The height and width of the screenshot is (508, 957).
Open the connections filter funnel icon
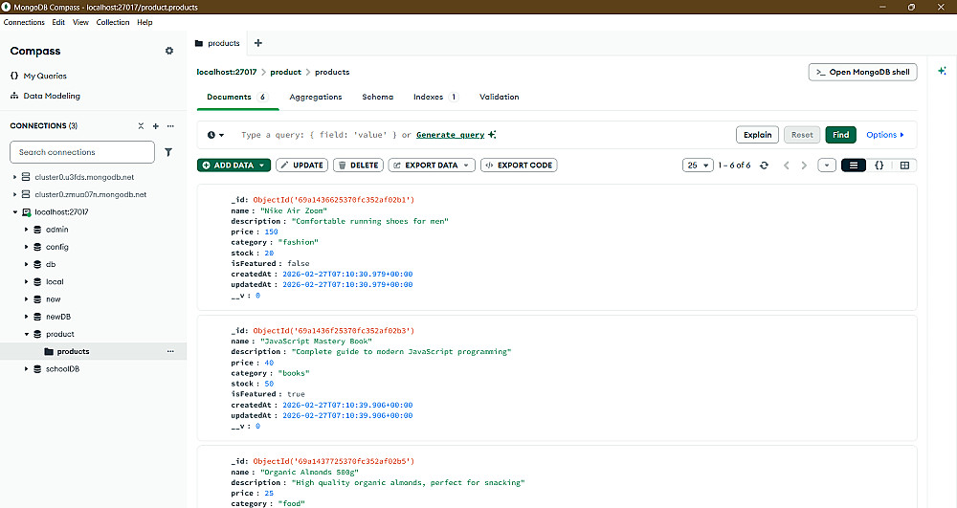click(x=168, y=152)
